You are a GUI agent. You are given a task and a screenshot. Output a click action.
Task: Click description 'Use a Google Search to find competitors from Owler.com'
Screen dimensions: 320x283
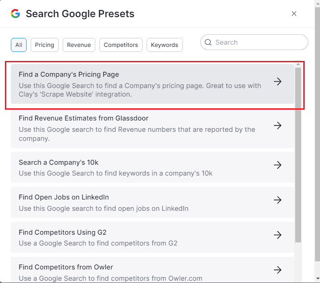coord(111,278)
